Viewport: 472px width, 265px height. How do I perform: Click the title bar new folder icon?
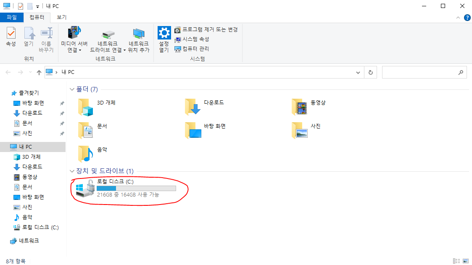pos(30,6)
